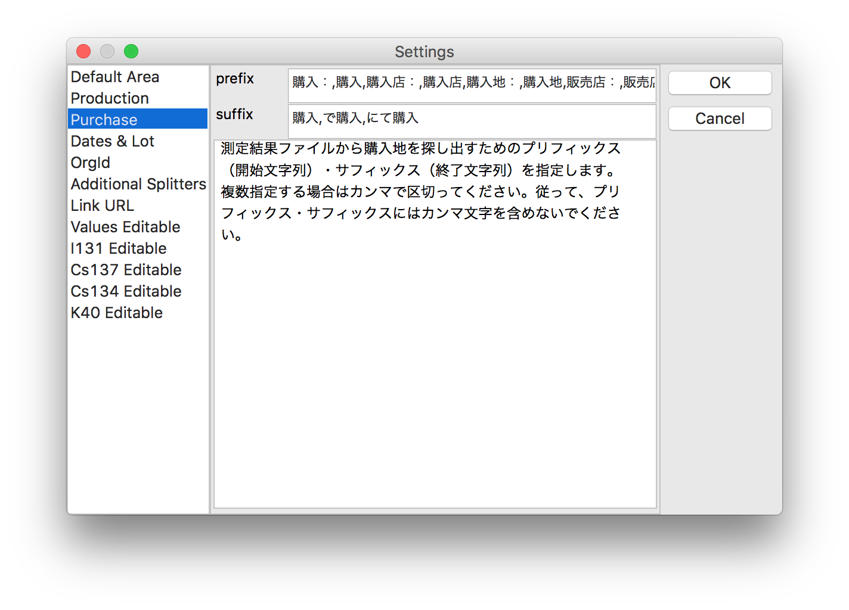Open the Production settings category
This screenshot has height=610, width=849.
pyautogui.click(x=138, y=98)
